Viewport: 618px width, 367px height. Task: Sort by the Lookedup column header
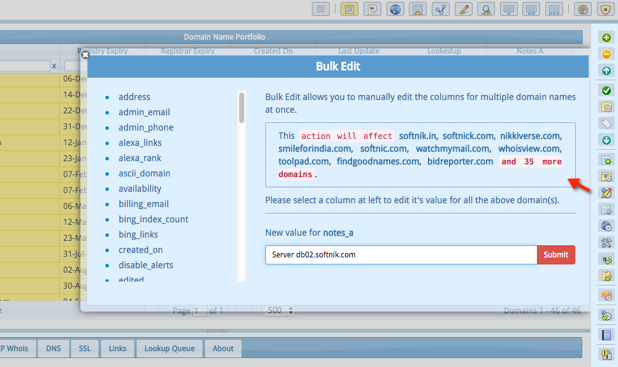point(444,51)
